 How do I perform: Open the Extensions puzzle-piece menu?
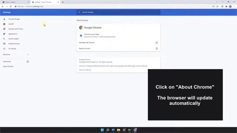226,7
